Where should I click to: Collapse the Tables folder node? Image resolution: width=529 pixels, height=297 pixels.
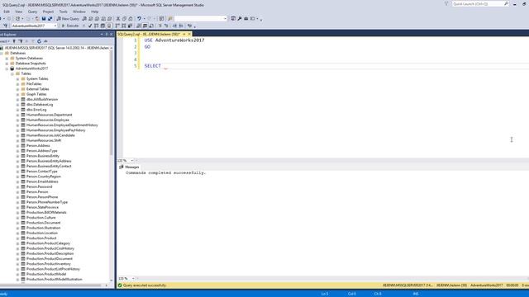(x=12, y=73)
